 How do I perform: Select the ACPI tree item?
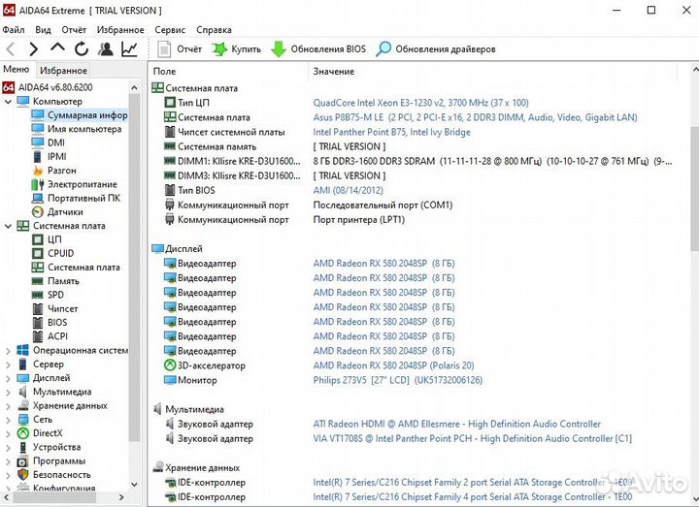point(50,336)
